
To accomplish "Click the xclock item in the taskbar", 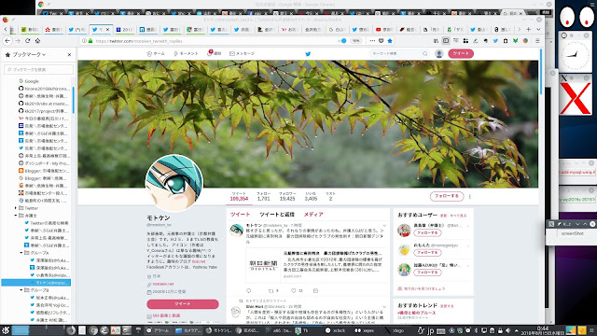I will 336,330.
